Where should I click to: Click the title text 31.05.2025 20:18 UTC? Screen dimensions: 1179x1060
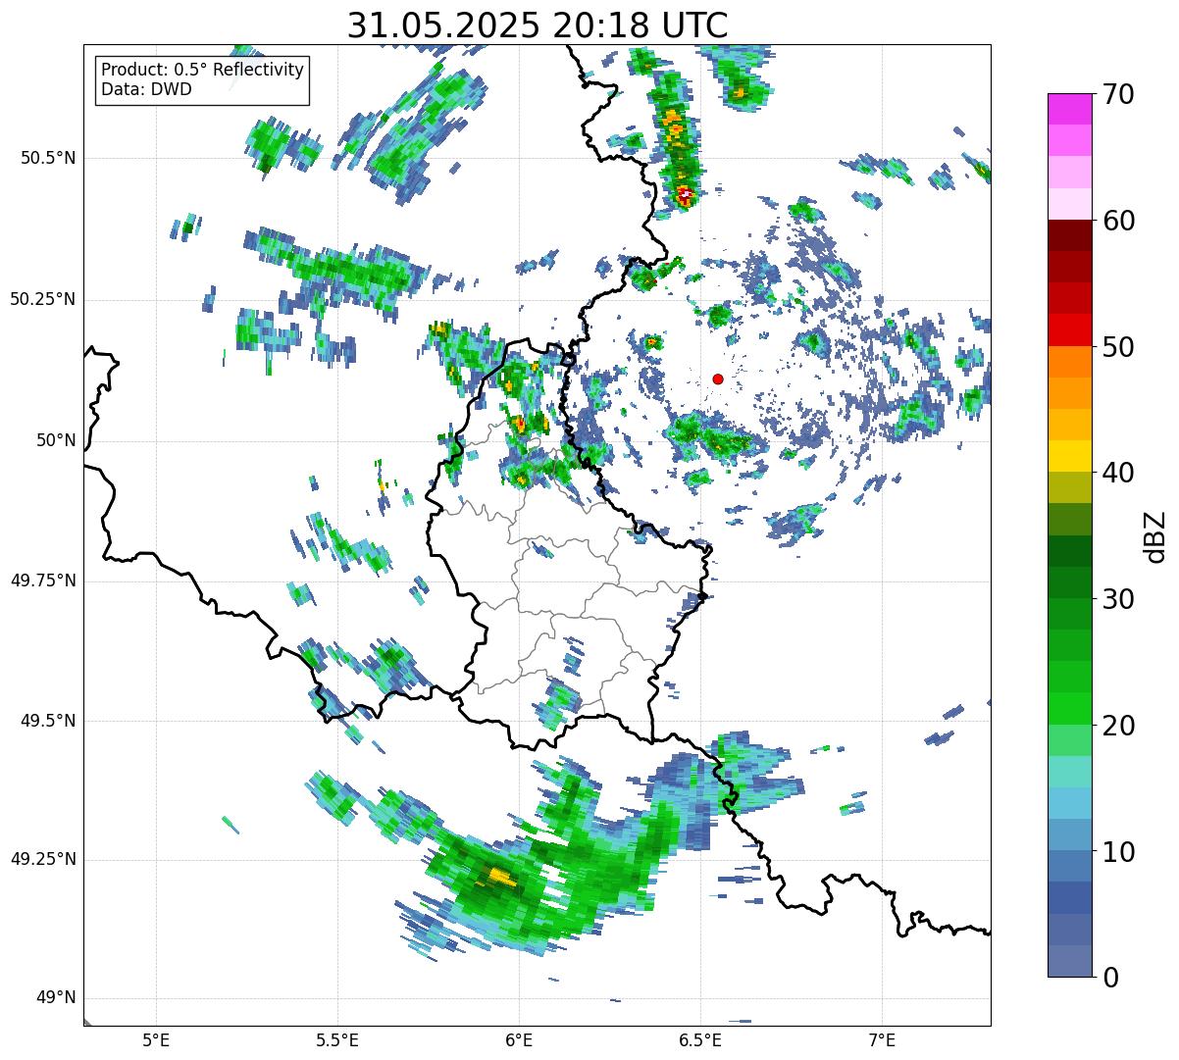pos(538,25)
